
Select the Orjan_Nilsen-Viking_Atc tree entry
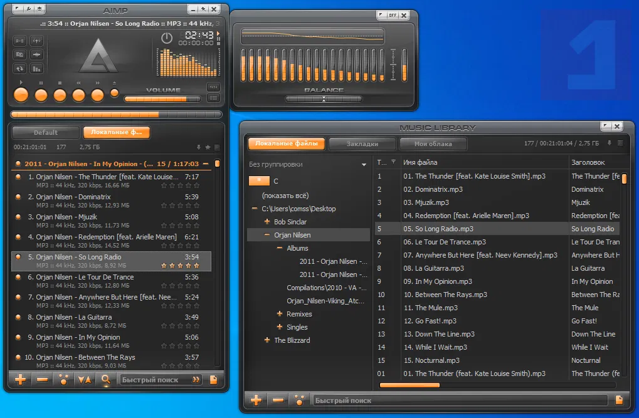pyautogui.click(x=325, y=301)
